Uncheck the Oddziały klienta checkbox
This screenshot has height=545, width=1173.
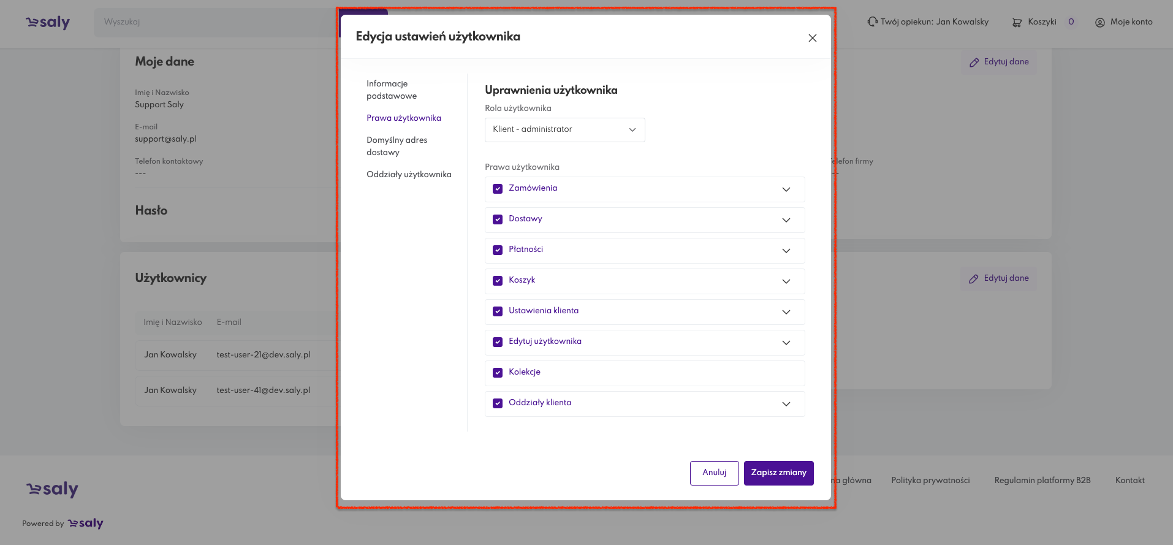pos(498,403)
